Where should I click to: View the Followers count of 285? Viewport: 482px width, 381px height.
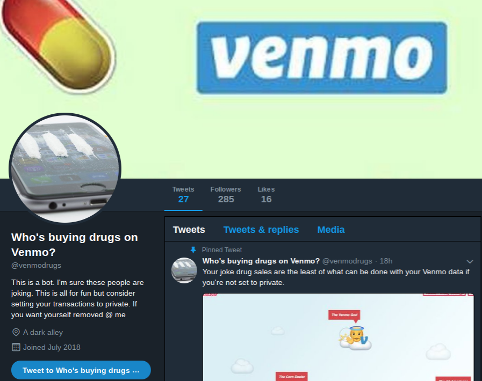(226, 195)
